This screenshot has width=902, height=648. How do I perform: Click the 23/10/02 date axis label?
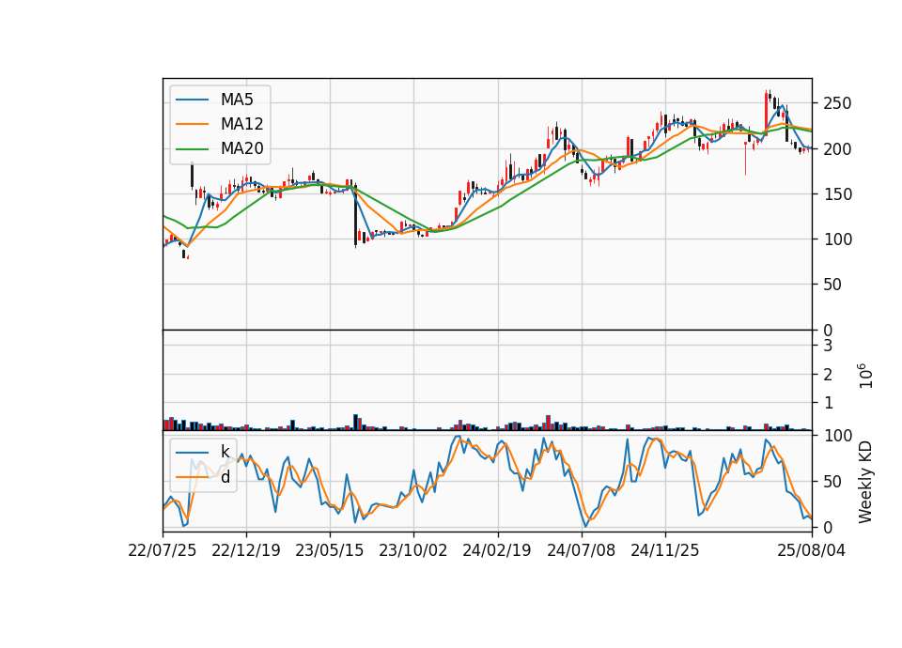point(413,550)
